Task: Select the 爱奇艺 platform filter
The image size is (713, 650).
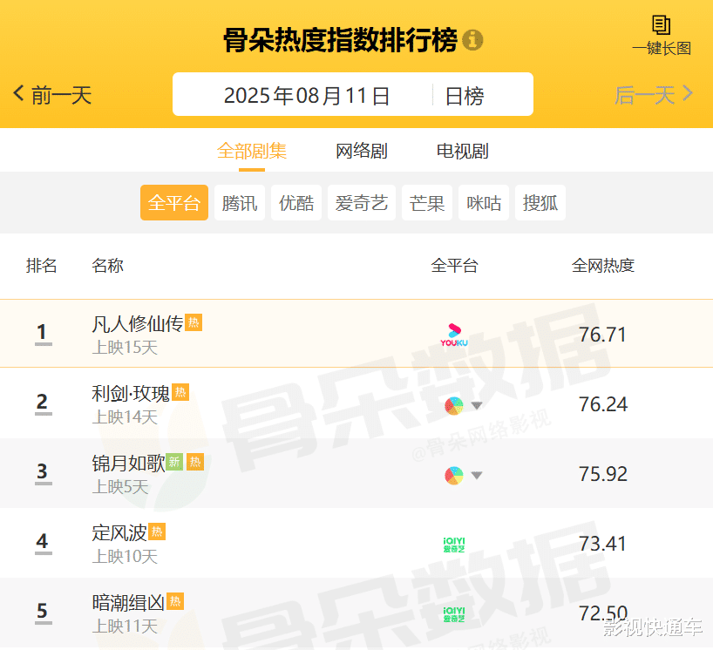Action: (362, 203)
